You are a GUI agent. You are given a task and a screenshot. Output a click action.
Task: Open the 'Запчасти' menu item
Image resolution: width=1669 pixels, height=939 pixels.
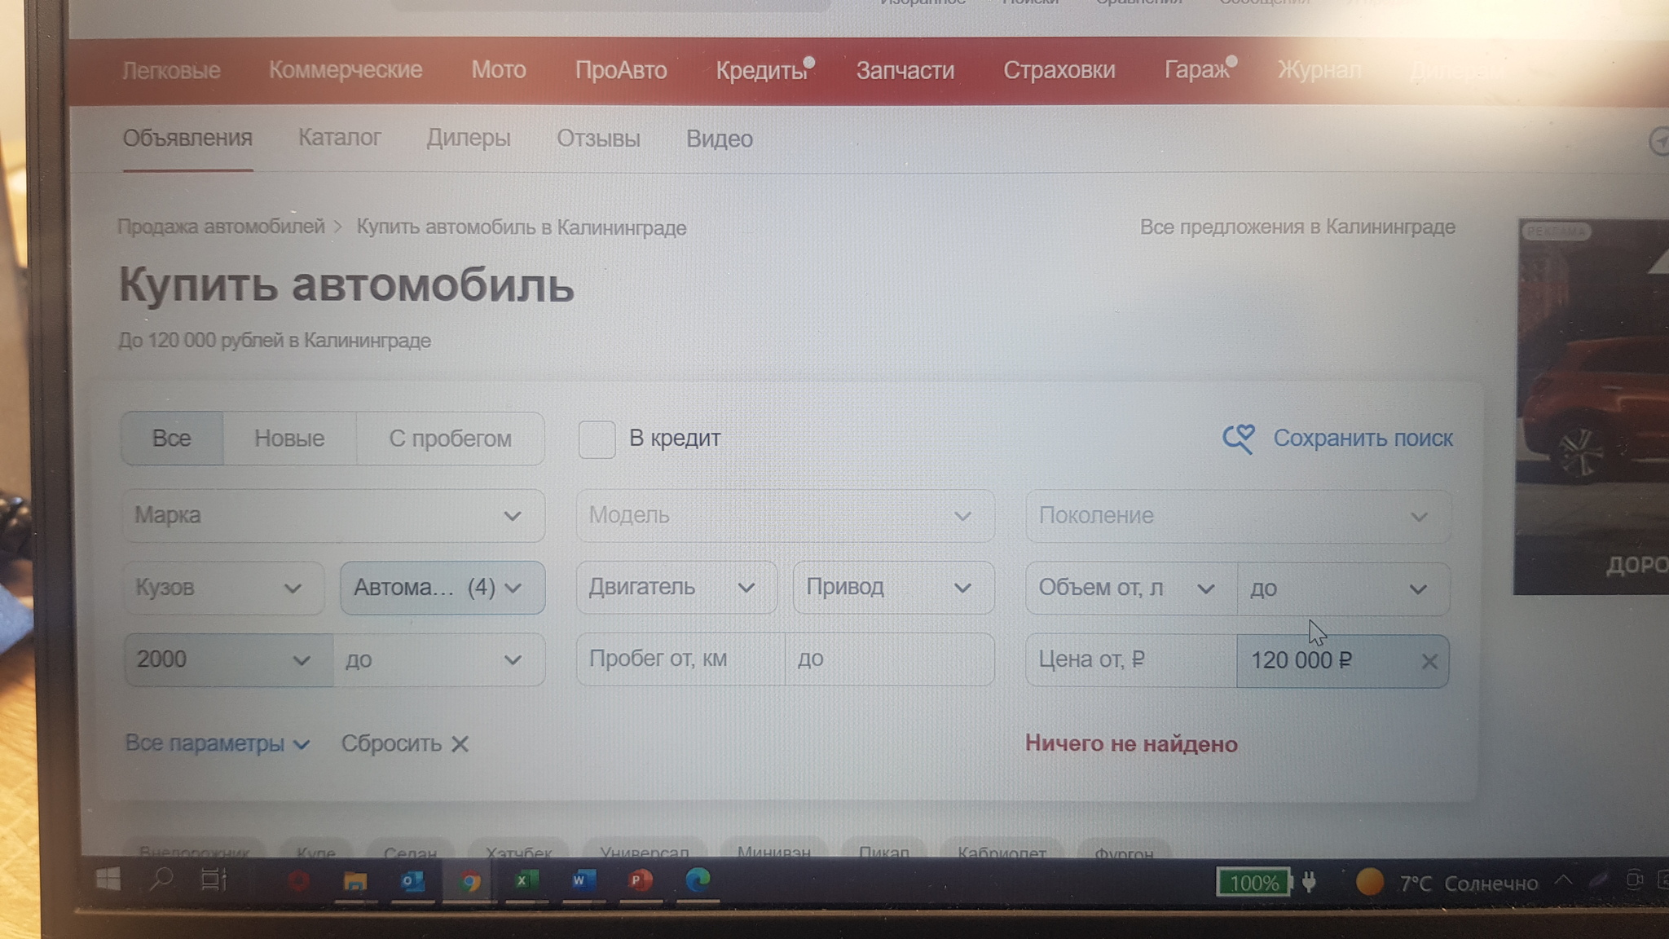coord(905,71)
